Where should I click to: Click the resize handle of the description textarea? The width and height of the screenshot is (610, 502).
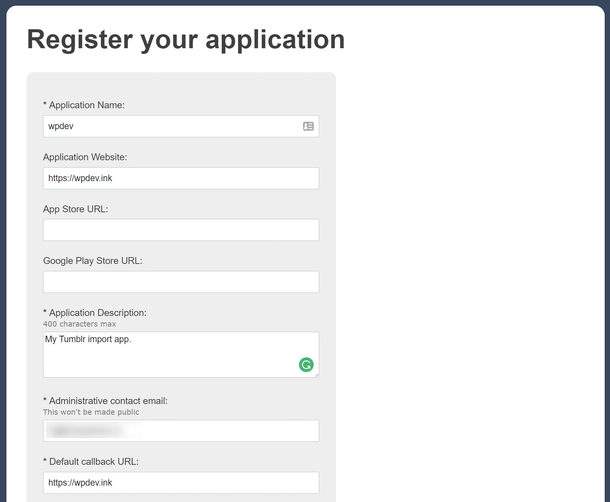(x=316, y=375)
